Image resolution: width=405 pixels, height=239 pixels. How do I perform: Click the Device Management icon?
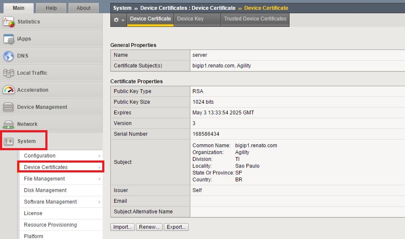coord(9,107)
